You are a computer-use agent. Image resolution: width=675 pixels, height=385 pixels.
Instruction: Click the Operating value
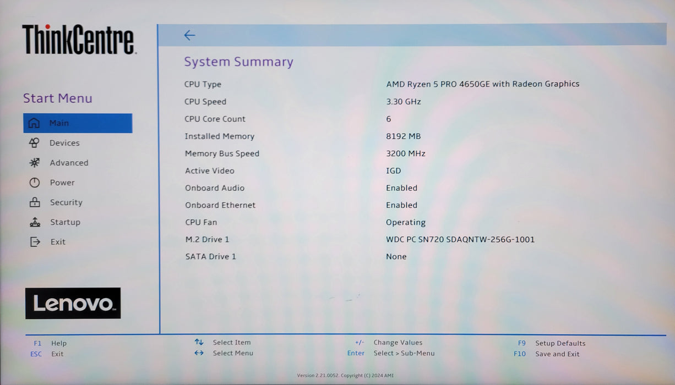pyautogui.click(x=406, y=223)
